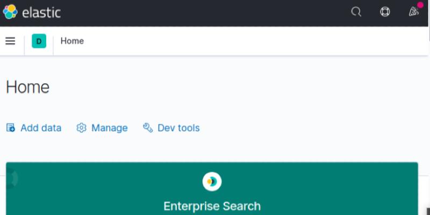Click the Manage gear icon
The width and height of the screenshot is (430, 215).
click(x=82, y=128)
